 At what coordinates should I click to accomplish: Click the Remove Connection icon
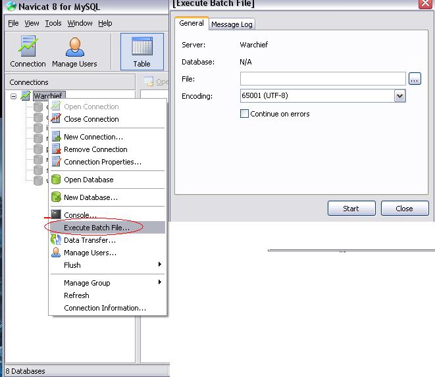pyautogui.click(x=57, y=149)
